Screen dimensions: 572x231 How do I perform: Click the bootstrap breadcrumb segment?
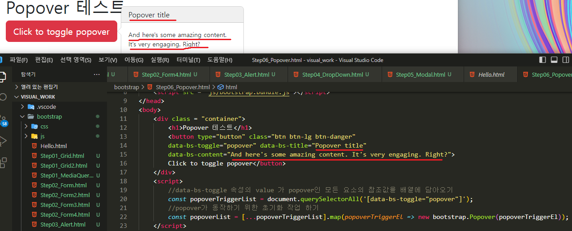126,87
